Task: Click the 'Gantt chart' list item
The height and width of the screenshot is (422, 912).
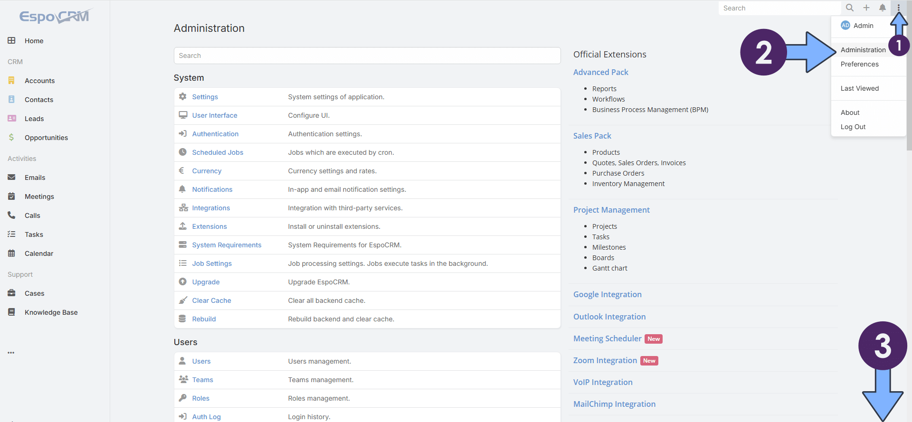Action: 610,268
